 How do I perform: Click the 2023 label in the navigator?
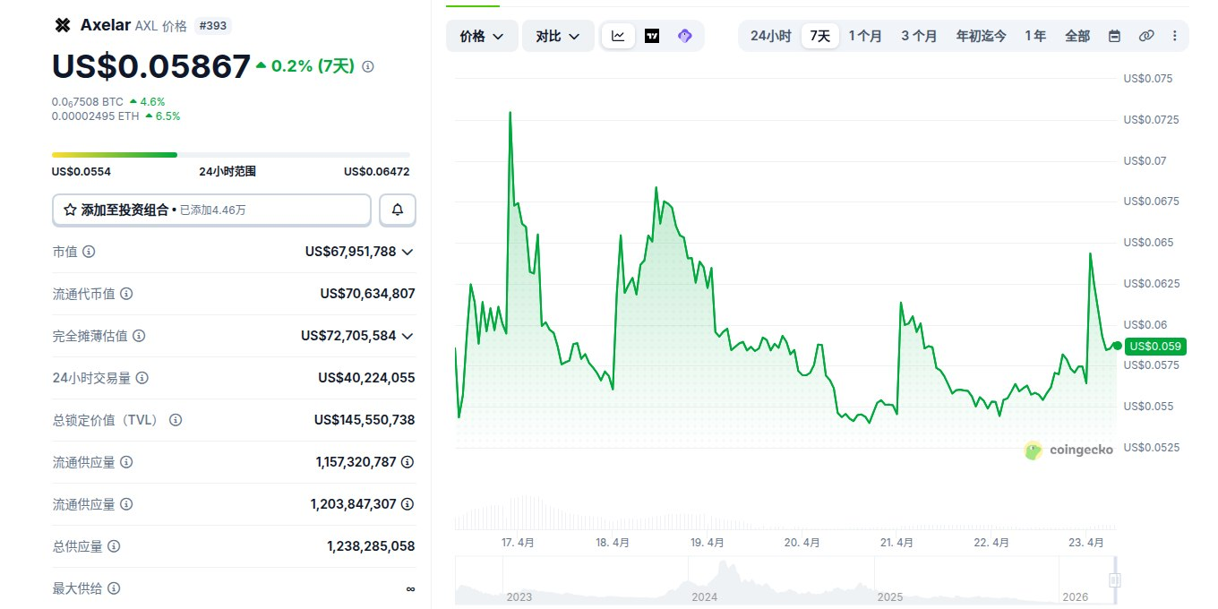(x=519, y=596)
